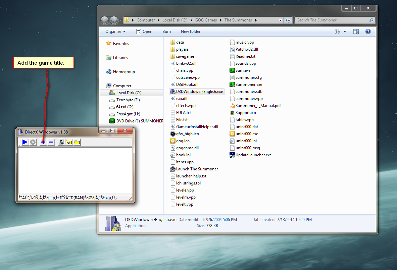This screenshot has height=270, width=397.
Task: Select the gfw_high.ico file
Action: pyautogui.click(x=185, y=134)
